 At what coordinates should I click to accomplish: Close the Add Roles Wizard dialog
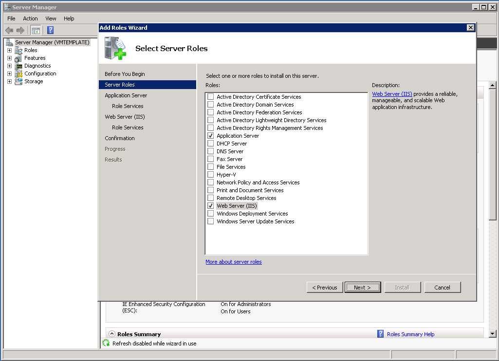click(470, 28)
